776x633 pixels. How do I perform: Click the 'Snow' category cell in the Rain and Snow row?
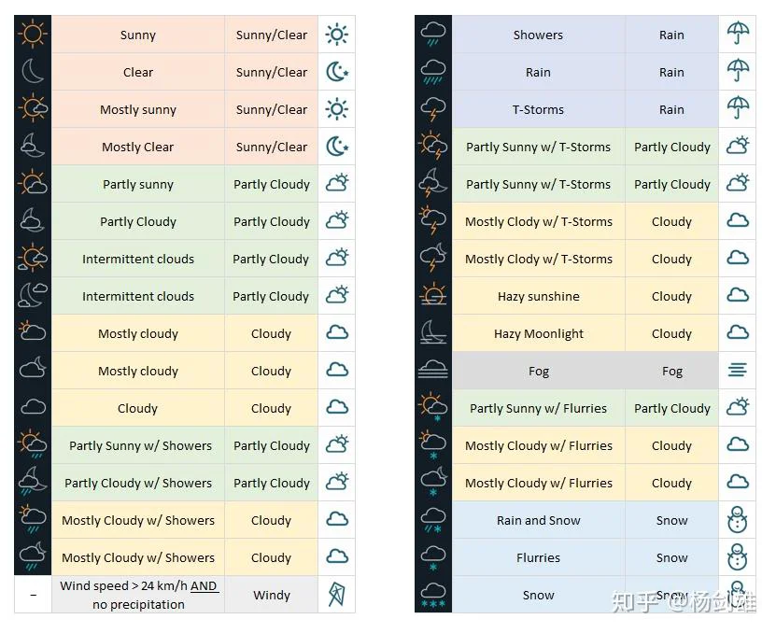coord(671,520)
